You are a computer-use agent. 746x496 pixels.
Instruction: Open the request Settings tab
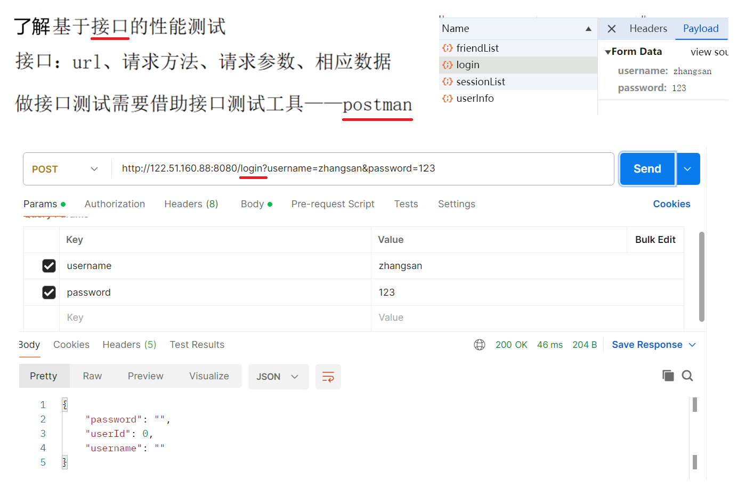pyautogui.click(x=457, y=204)
